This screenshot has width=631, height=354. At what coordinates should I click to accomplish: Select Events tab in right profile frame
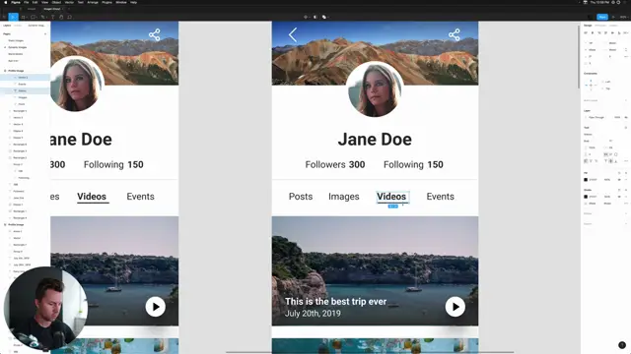pos(441,197)
